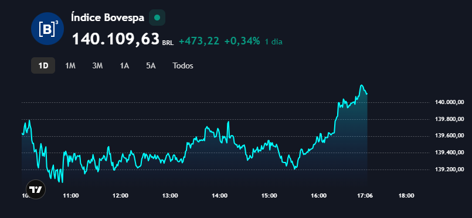
Task: Click the 139.600,00 price axis label
Action: (x=449, y=136)
